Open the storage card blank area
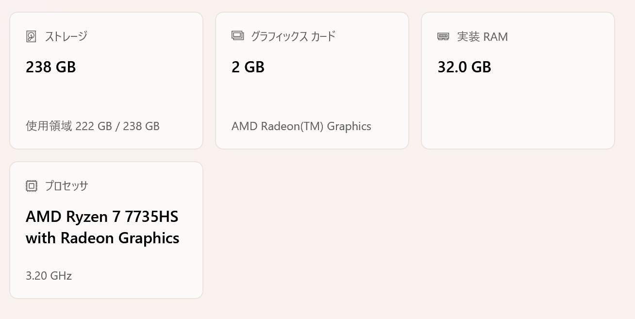Screen dimensions: 635x319 pyautogui.click(x=106, y=97)
